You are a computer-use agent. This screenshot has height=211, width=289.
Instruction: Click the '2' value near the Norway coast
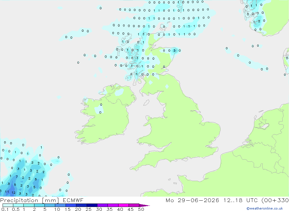(x=259, y=21)
